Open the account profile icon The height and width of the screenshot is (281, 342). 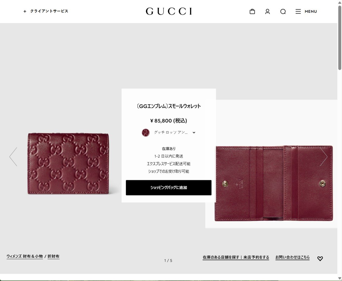pos(267,11)
